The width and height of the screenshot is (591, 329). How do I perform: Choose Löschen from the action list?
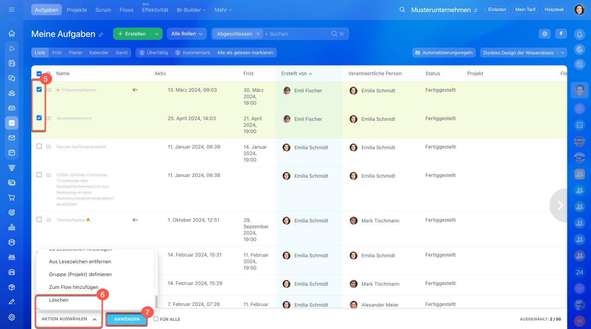59,300
